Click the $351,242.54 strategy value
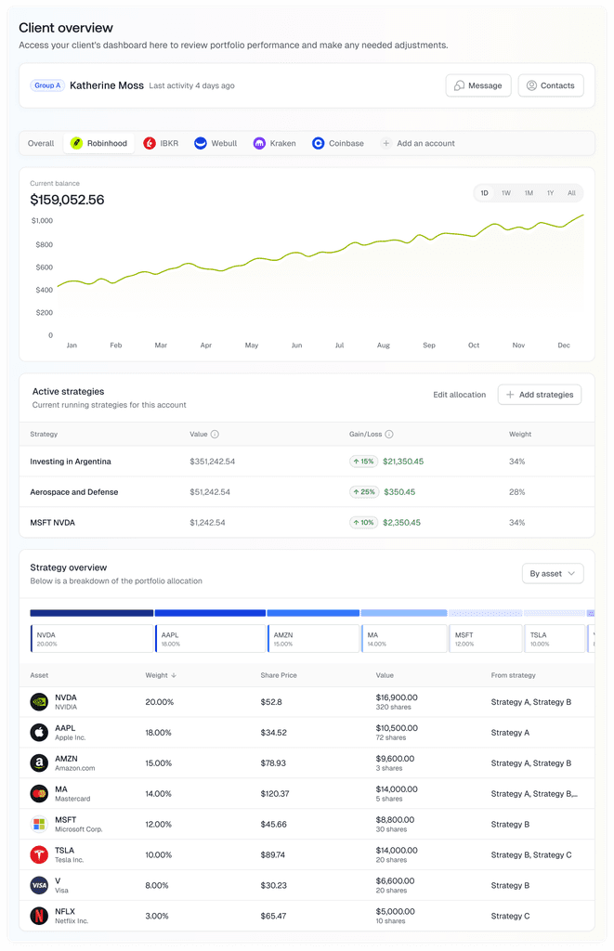This screenshot has height=951, width=614. point(213,462)
